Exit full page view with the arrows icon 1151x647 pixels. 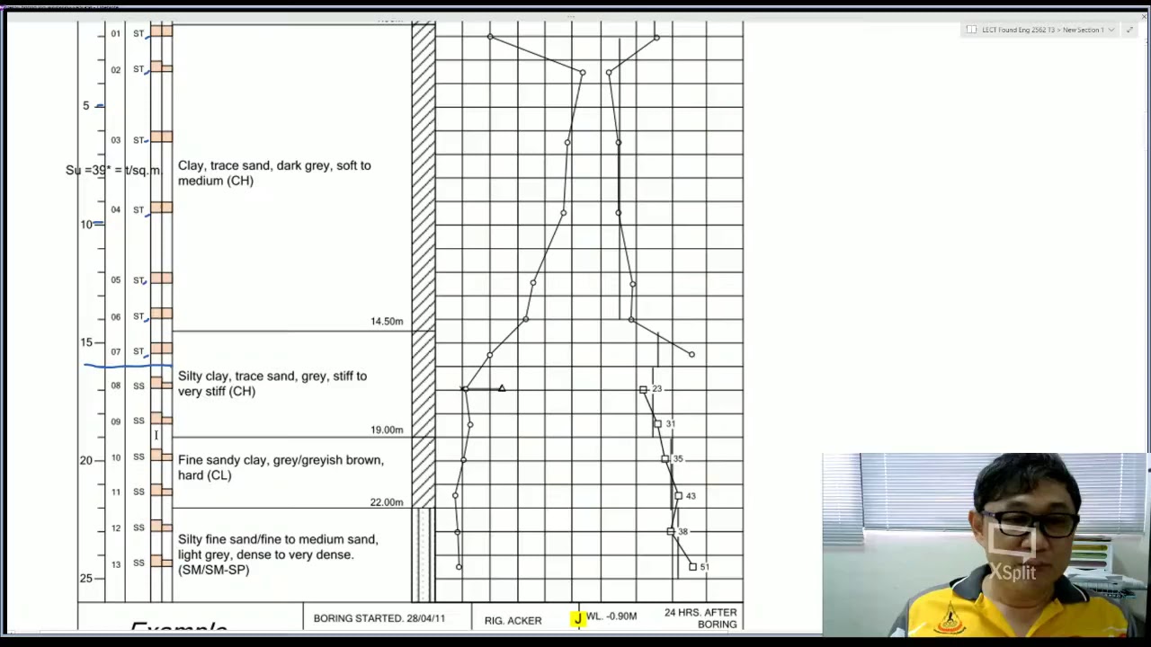(1129, 30)
